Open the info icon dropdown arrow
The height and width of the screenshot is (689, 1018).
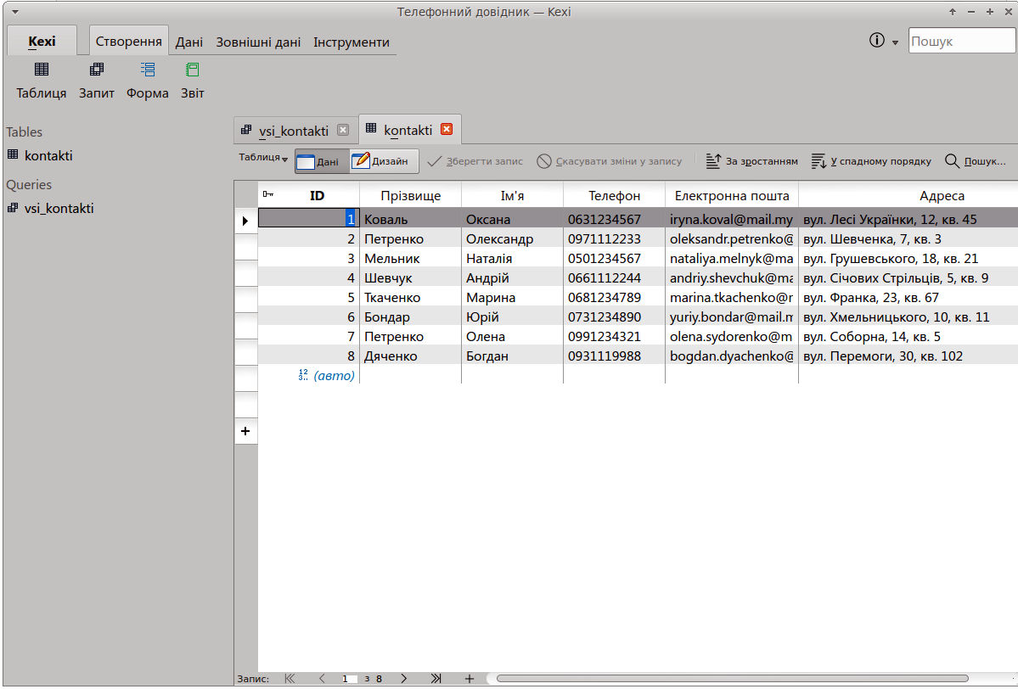tap(895, 42)
